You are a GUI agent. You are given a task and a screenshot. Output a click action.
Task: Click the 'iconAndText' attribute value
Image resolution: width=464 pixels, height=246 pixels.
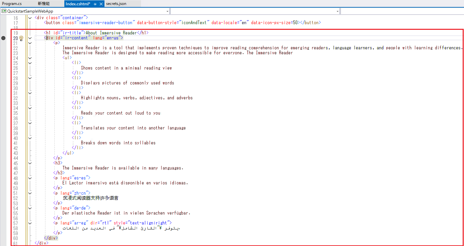coord(194,23)
